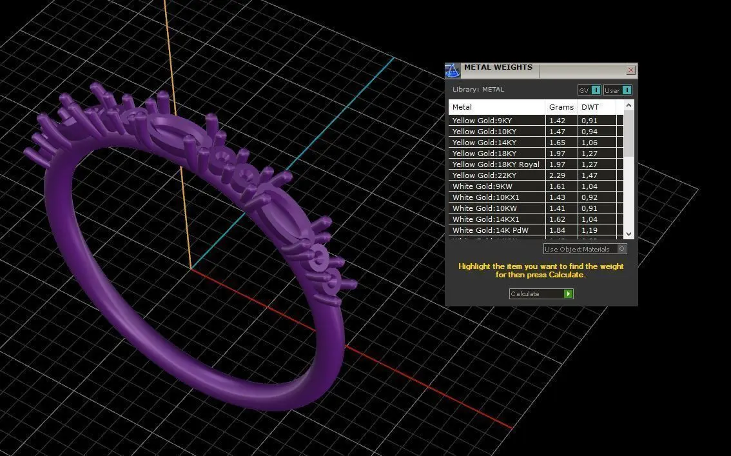
Task: Toggle the User library switch
Action: pos(618,90)
